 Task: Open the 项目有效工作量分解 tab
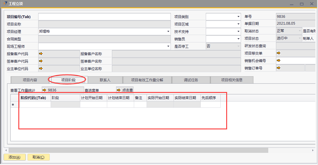[x=147, y=80]
